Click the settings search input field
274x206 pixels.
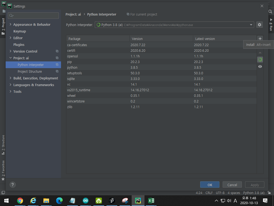point(33,16)
